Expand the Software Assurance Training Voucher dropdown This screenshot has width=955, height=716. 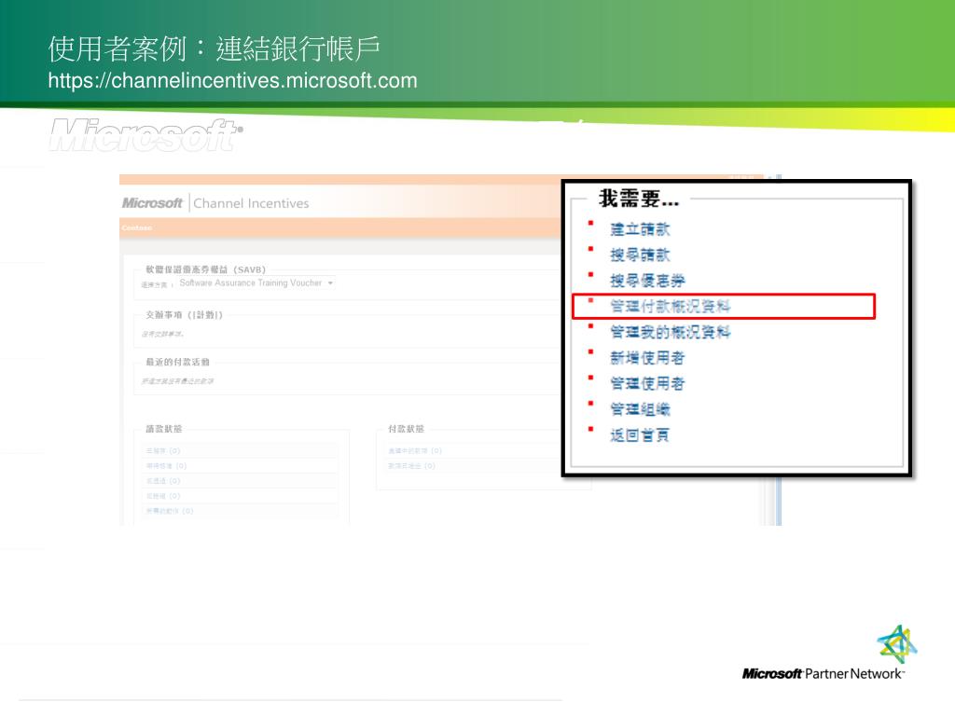(x=256, y=283)
